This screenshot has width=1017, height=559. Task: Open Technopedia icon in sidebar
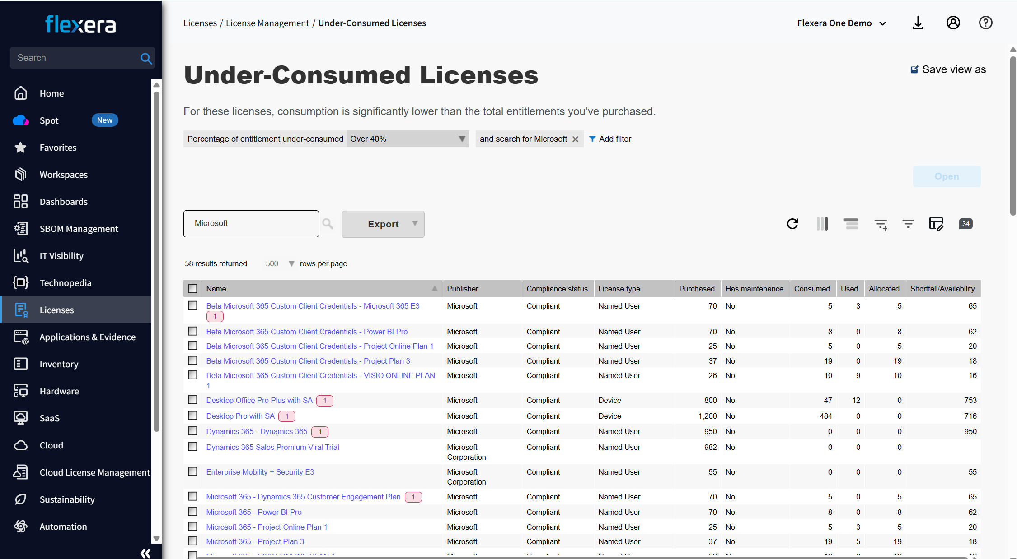pyautogui.click(x=21, y=282)
